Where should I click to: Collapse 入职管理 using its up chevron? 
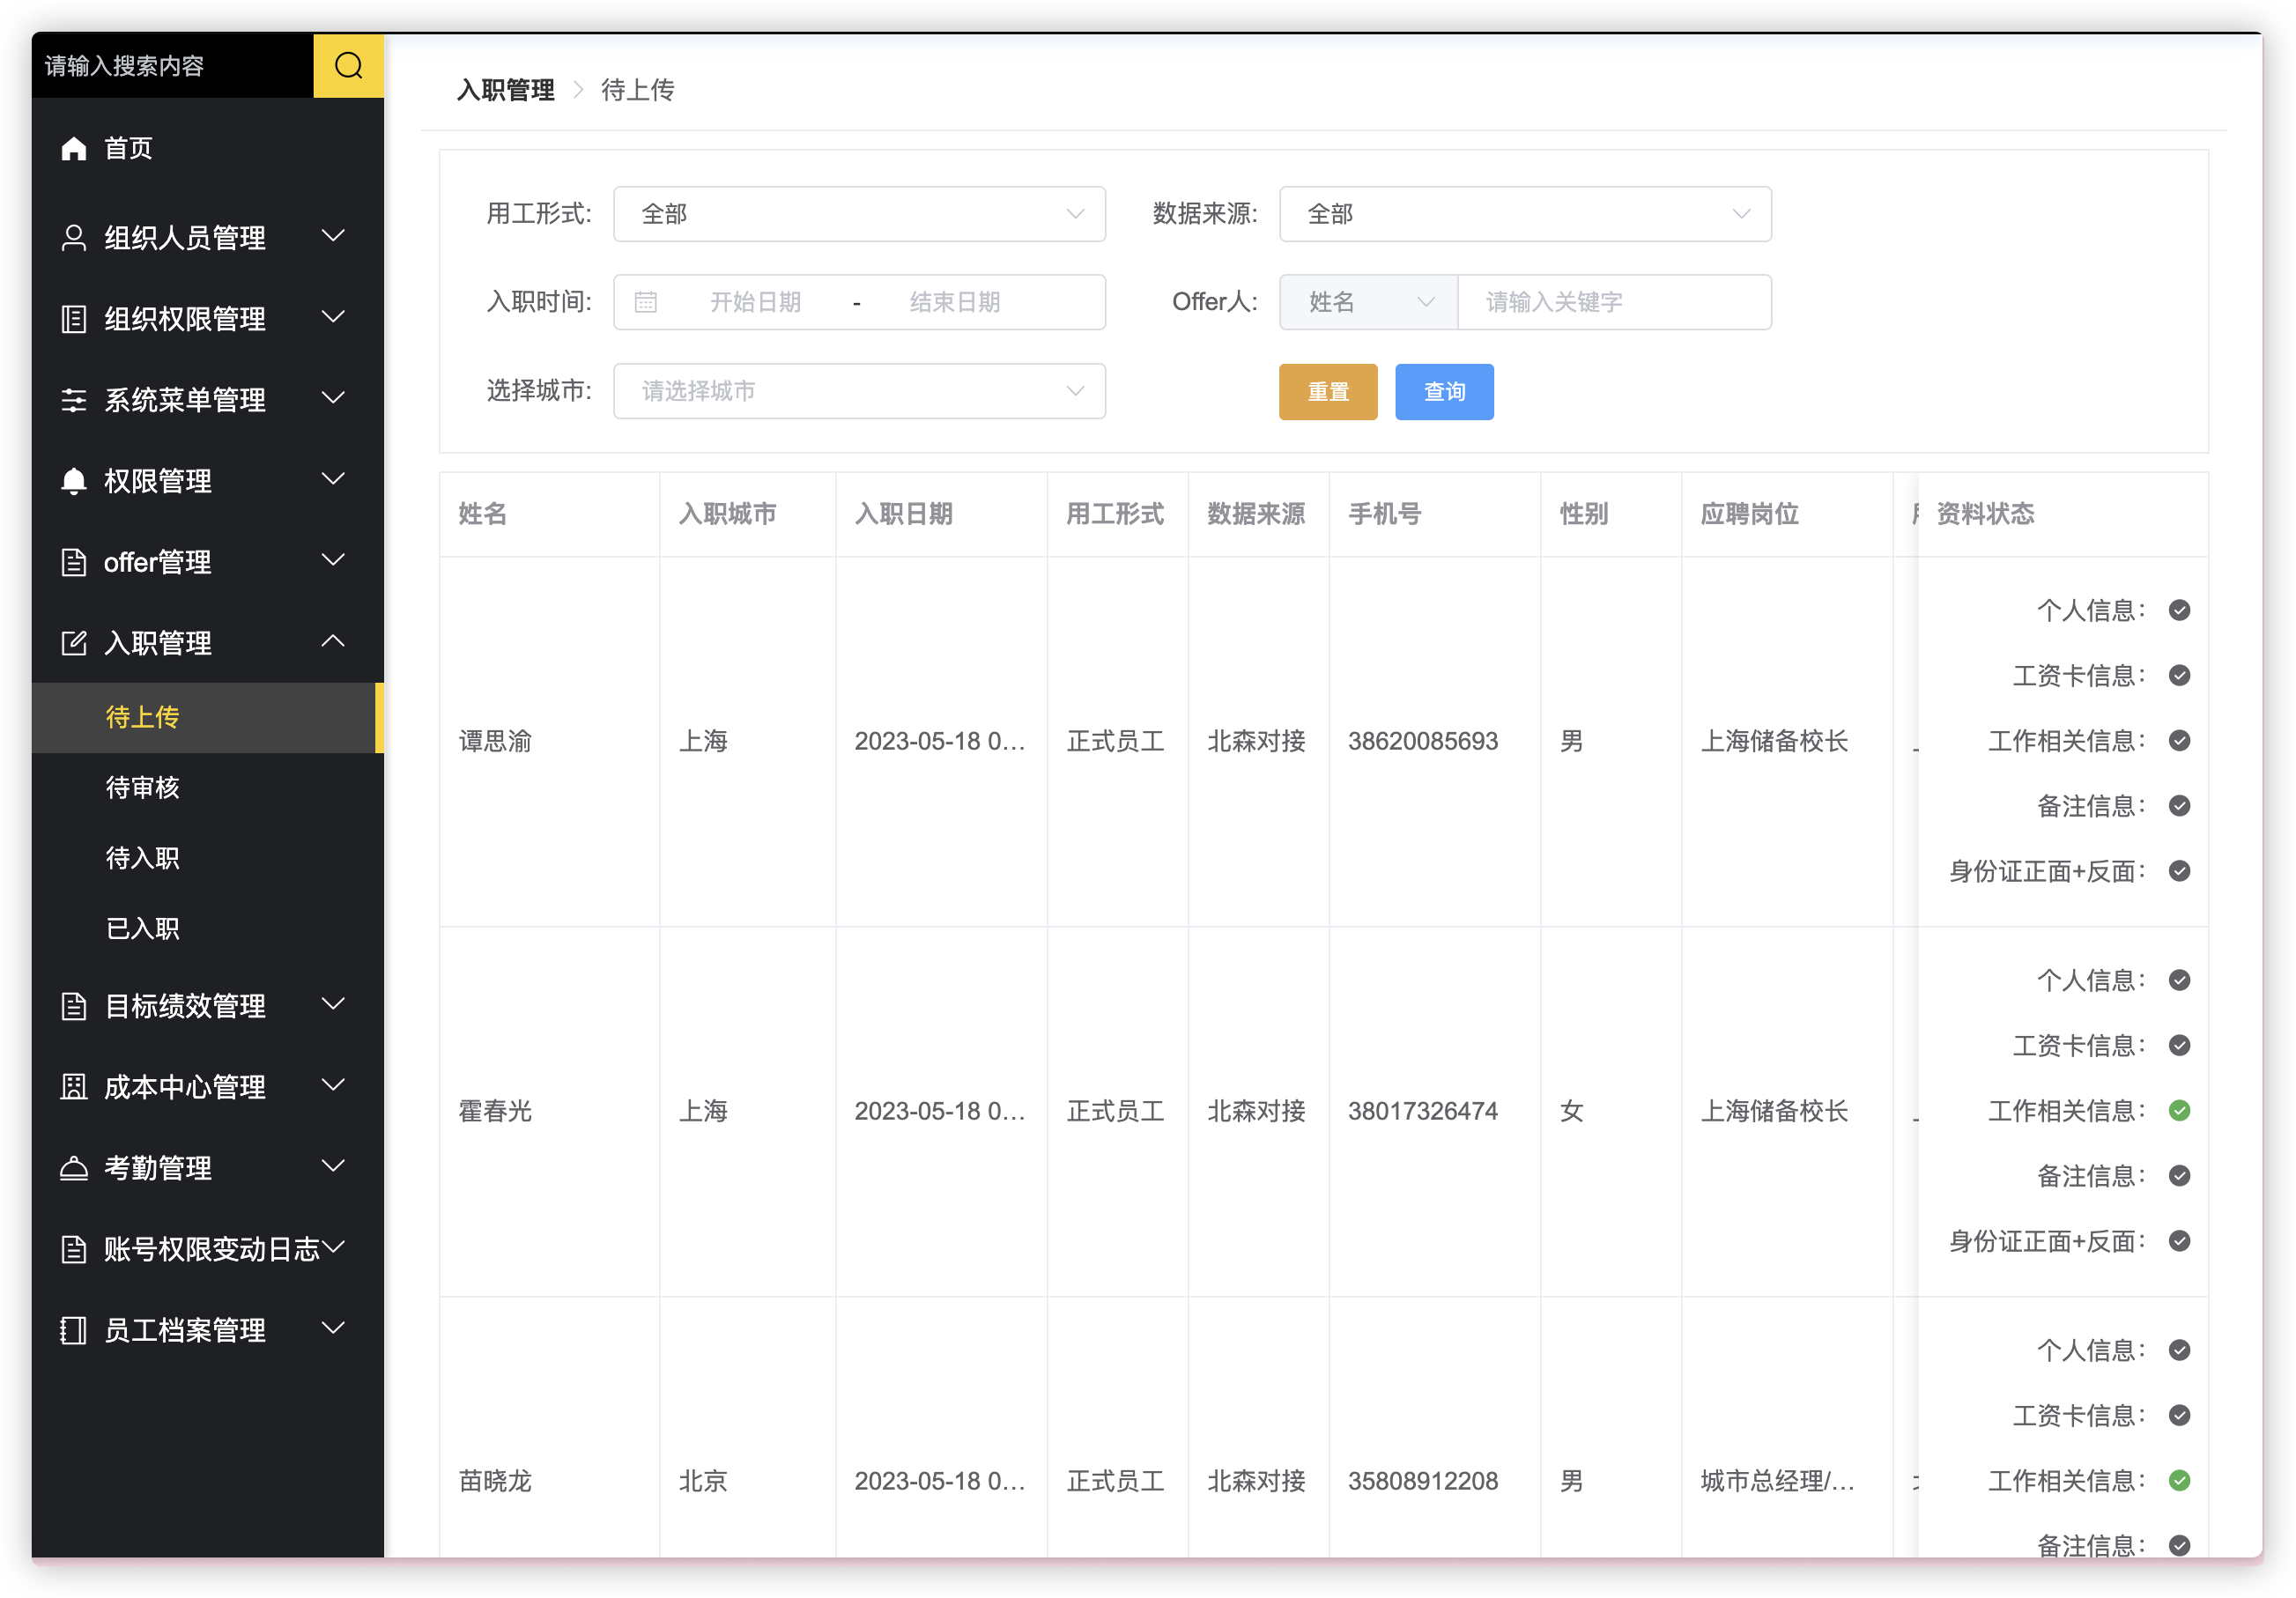coord(333,641)
